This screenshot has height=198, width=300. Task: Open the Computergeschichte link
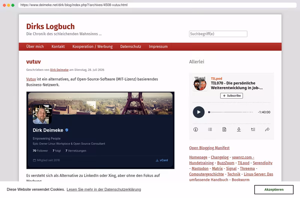207,174
